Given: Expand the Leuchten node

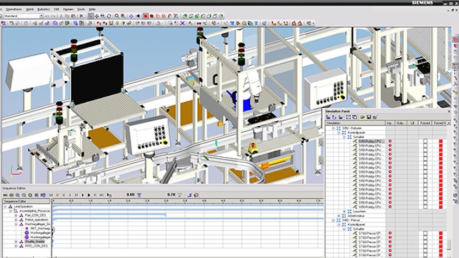Looking at the screenshot, I should [x=344, y=211].
